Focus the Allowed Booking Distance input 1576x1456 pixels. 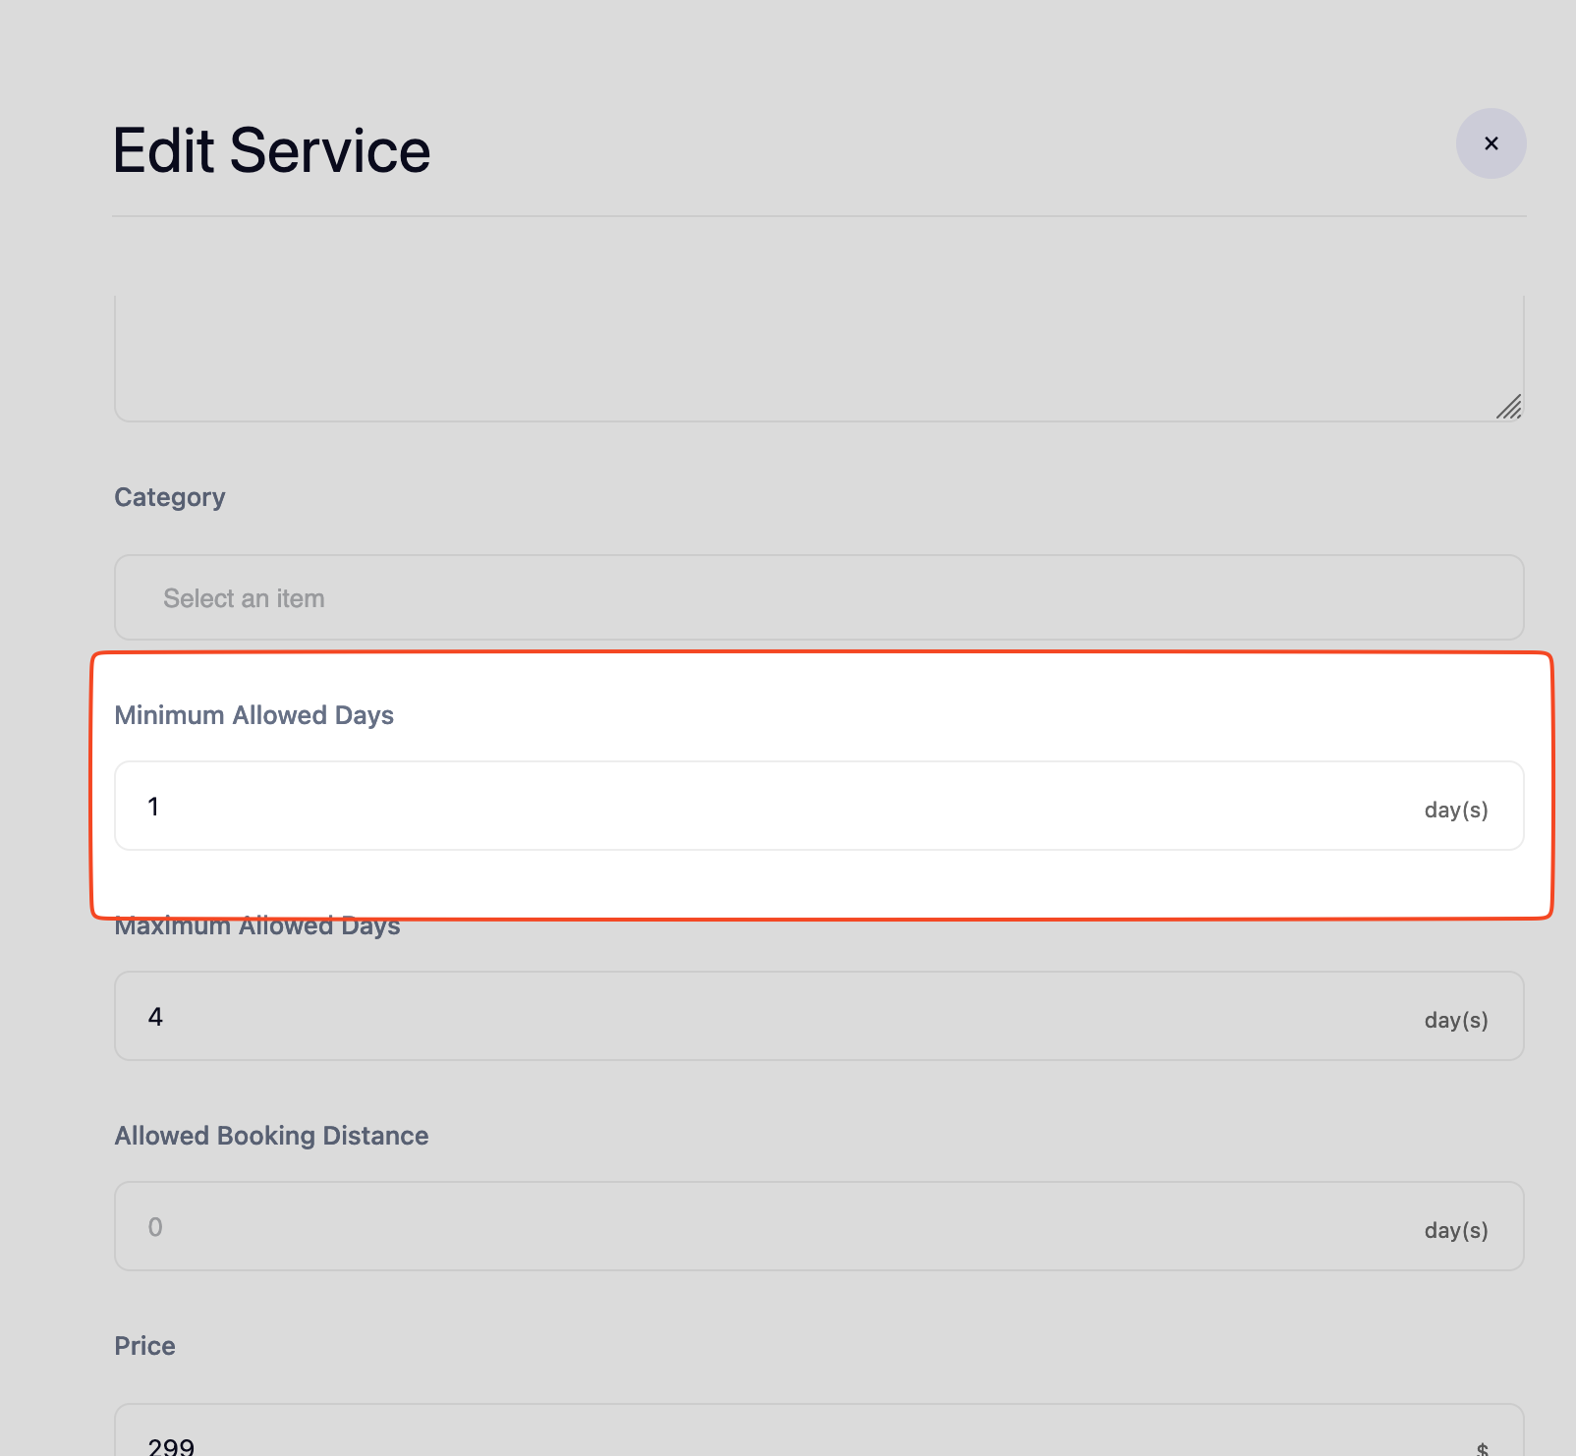[x=766, y=1226]
